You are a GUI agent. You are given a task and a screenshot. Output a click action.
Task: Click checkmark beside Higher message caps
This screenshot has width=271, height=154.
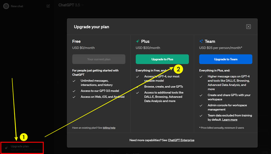(x=201, y=77)
